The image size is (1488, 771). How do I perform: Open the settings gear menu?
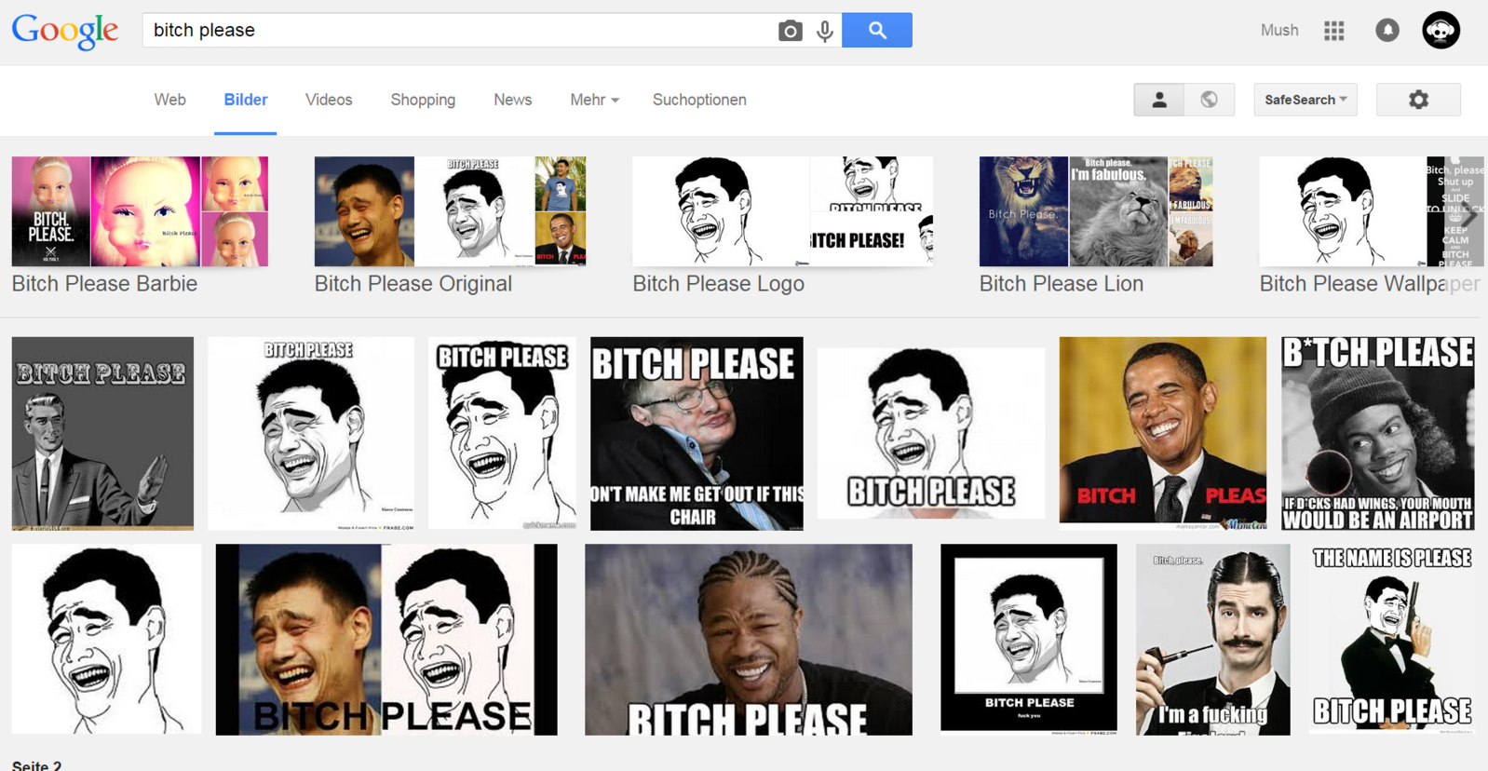pos(1417,100)
